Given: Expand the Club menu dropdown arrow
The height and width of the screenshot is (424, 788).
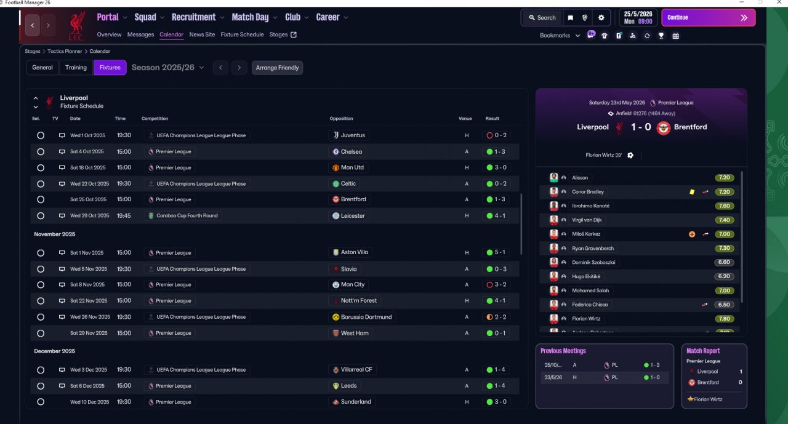Looking at the screenshot, I should point(307,18).
